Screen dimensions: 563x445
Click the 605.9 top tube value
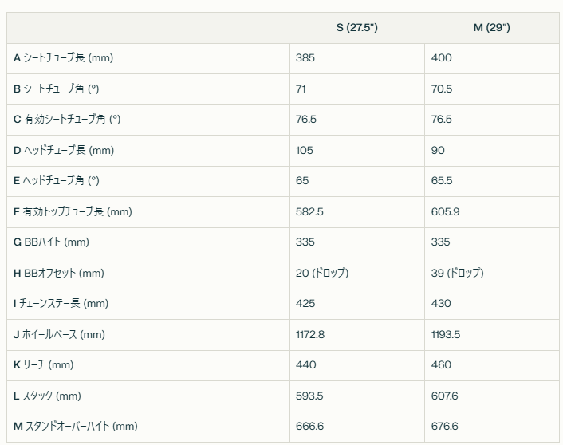(445, 211)
